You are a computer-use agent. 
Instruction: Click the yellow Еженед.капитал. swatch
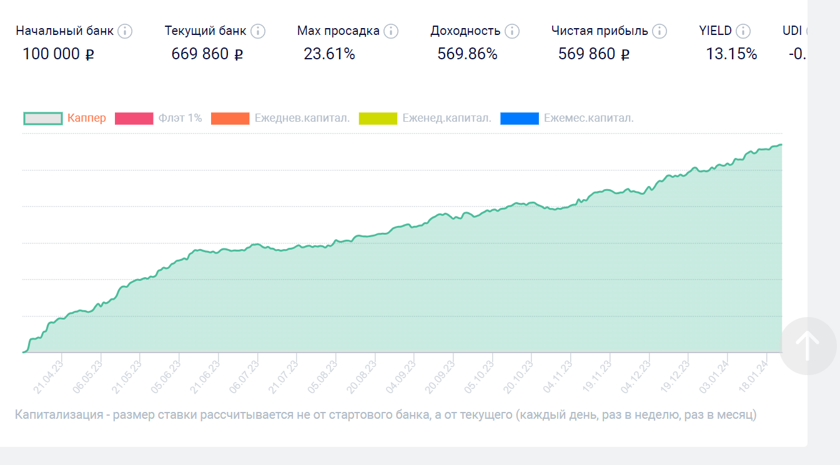(x=378, y=119)
